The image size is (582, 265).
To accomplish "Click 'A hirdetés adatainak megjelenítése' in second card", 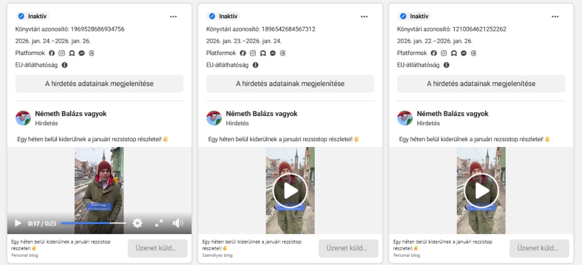I will (290, 84).
